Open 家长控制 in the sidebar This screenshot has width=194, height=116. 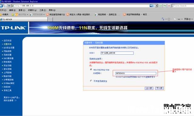pos(7,69)
